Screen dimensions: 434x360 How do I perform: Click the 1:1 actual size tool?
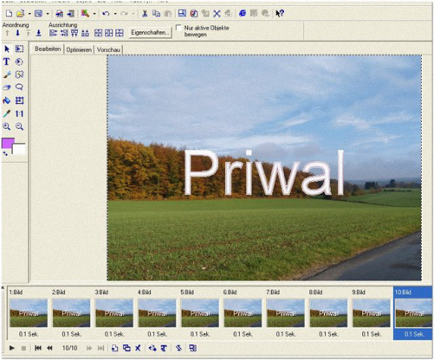19,113
